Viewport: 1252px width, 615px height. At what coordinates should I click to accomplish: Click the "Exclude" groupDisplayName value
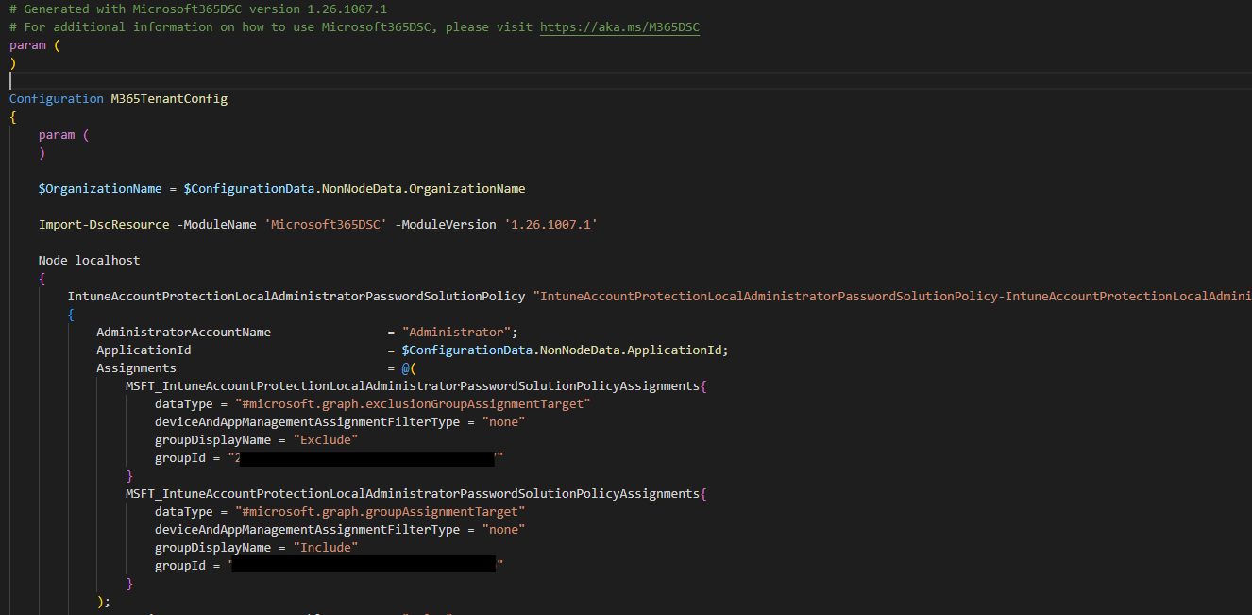point(326,439)
